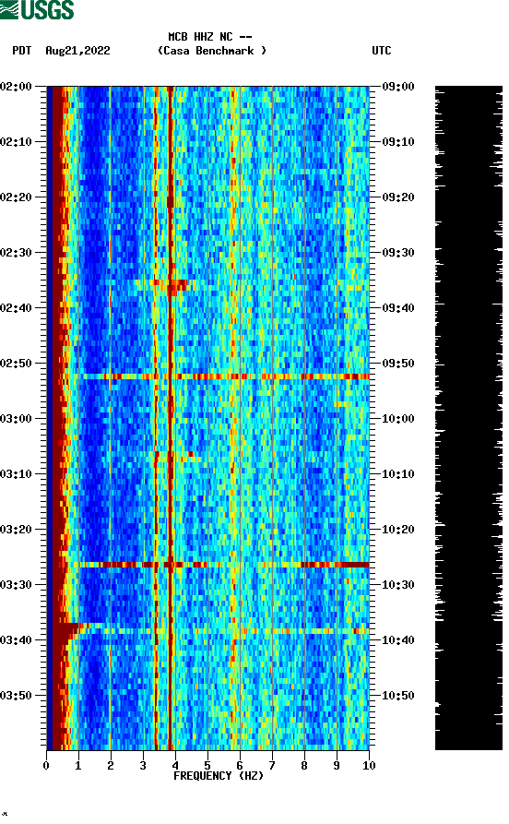Click the PDT timezone label
The width and height of the screenshot is (509, 824).
tap(21, 51)
